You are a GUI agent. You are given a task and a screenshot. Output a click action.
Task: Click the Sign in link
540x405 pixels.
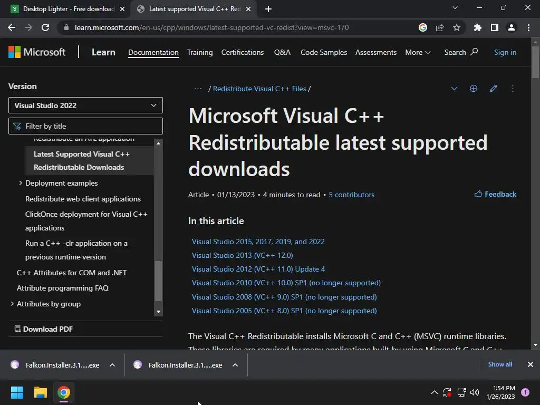(x=505, y=52)
